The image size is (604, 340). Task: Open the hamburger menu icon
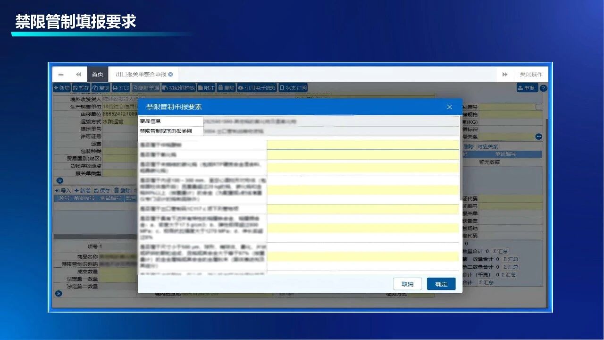click(61, 74)
